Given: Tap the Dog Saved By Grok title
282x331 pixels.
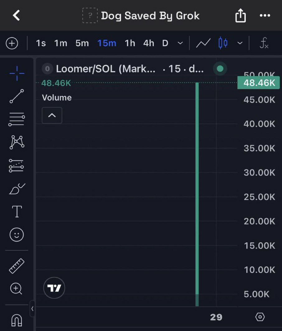Looking at the screenshot, I should 150,16.
